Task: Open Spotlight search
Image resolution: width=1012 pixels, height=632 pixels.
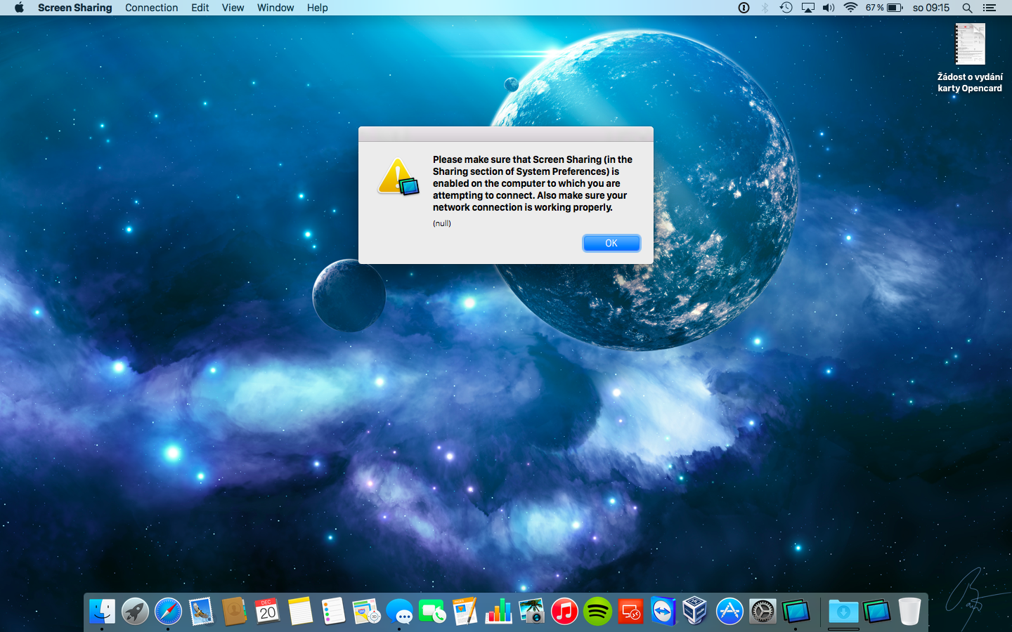Action: point(968,8)
